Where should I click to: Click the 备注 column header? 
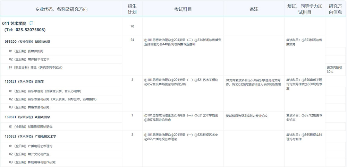pos(254,9)
